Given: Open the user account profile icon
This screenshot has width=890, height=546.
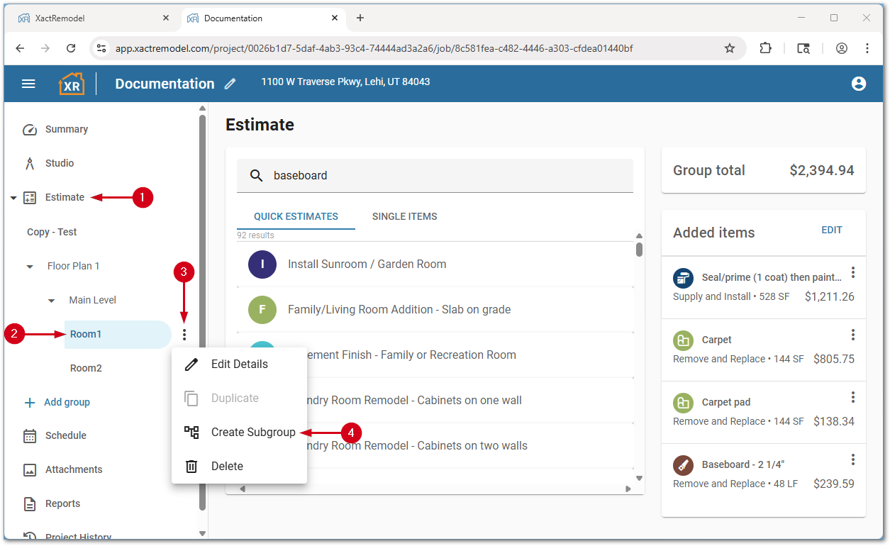Looking at the screenshot, I should (858, 84).
